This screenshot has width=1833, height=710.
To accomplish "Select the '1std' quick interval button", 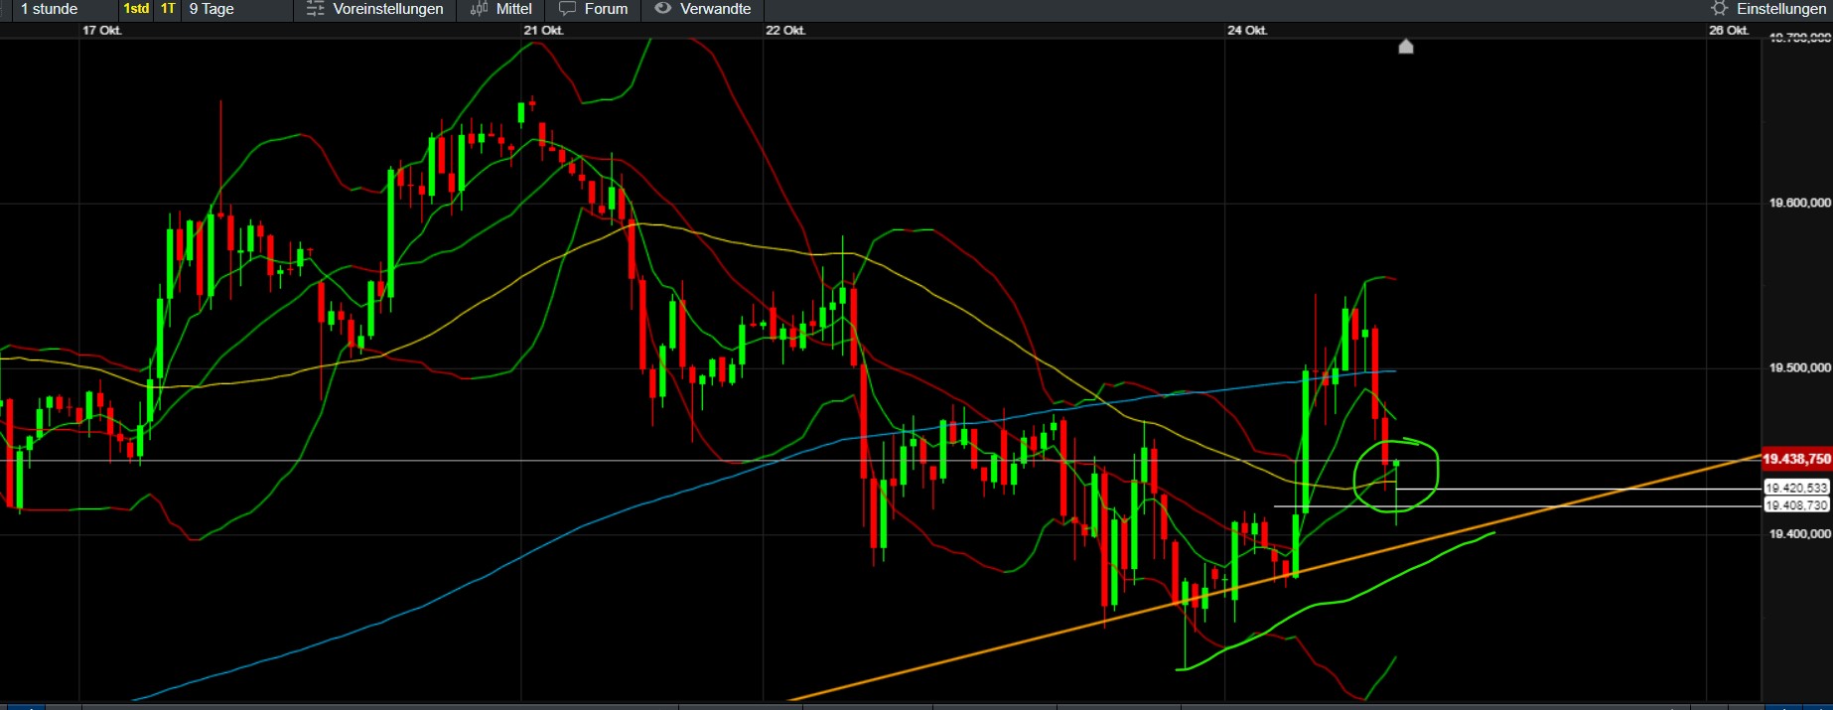I will pos(136,9).
